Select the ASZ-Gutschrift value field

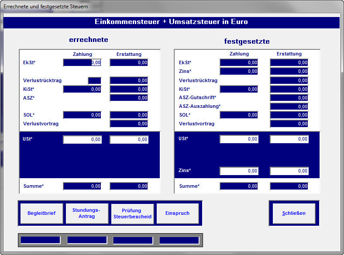click(289, 98)
